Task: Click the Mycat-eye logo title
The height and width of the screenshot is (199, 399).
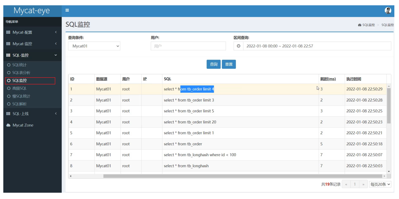Action: coord(32,11)
